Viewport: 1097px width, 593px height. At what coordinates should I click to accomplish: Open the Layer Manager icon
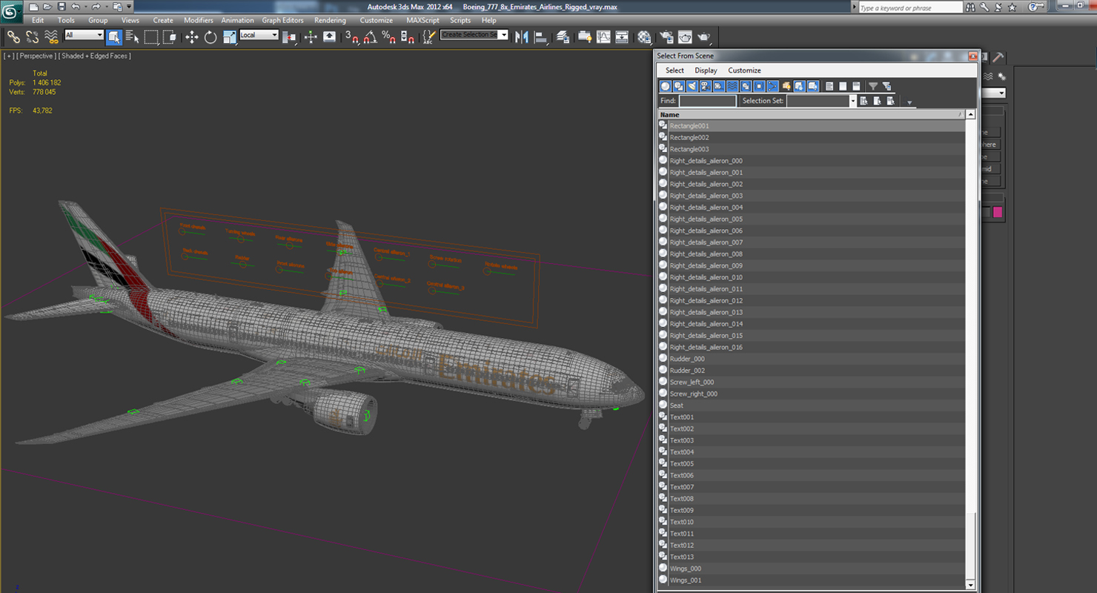[563, 37]
